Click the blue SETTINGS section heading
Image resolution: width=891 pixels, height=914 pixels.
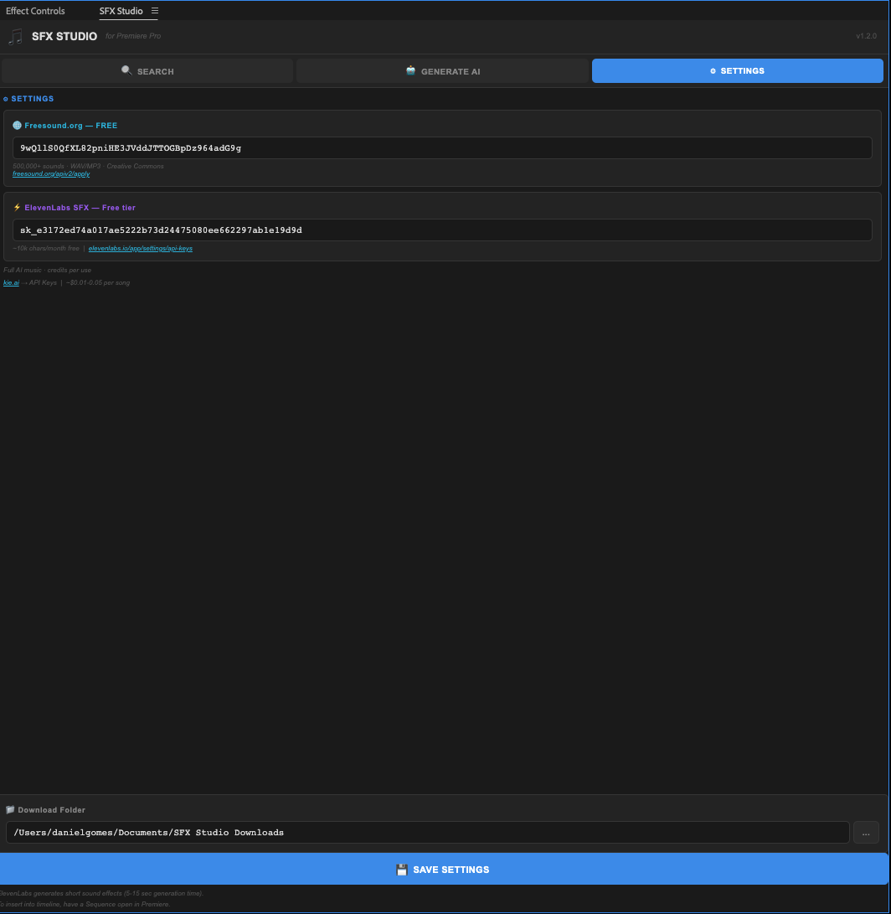[32, 99]
